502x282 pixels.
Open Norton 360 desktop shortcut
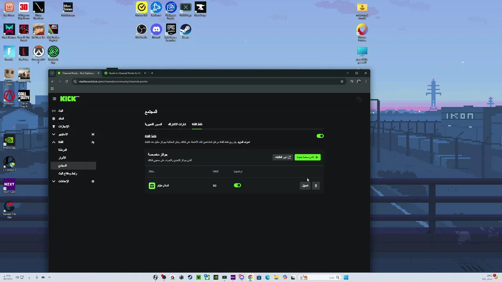[x=141, y=9]
